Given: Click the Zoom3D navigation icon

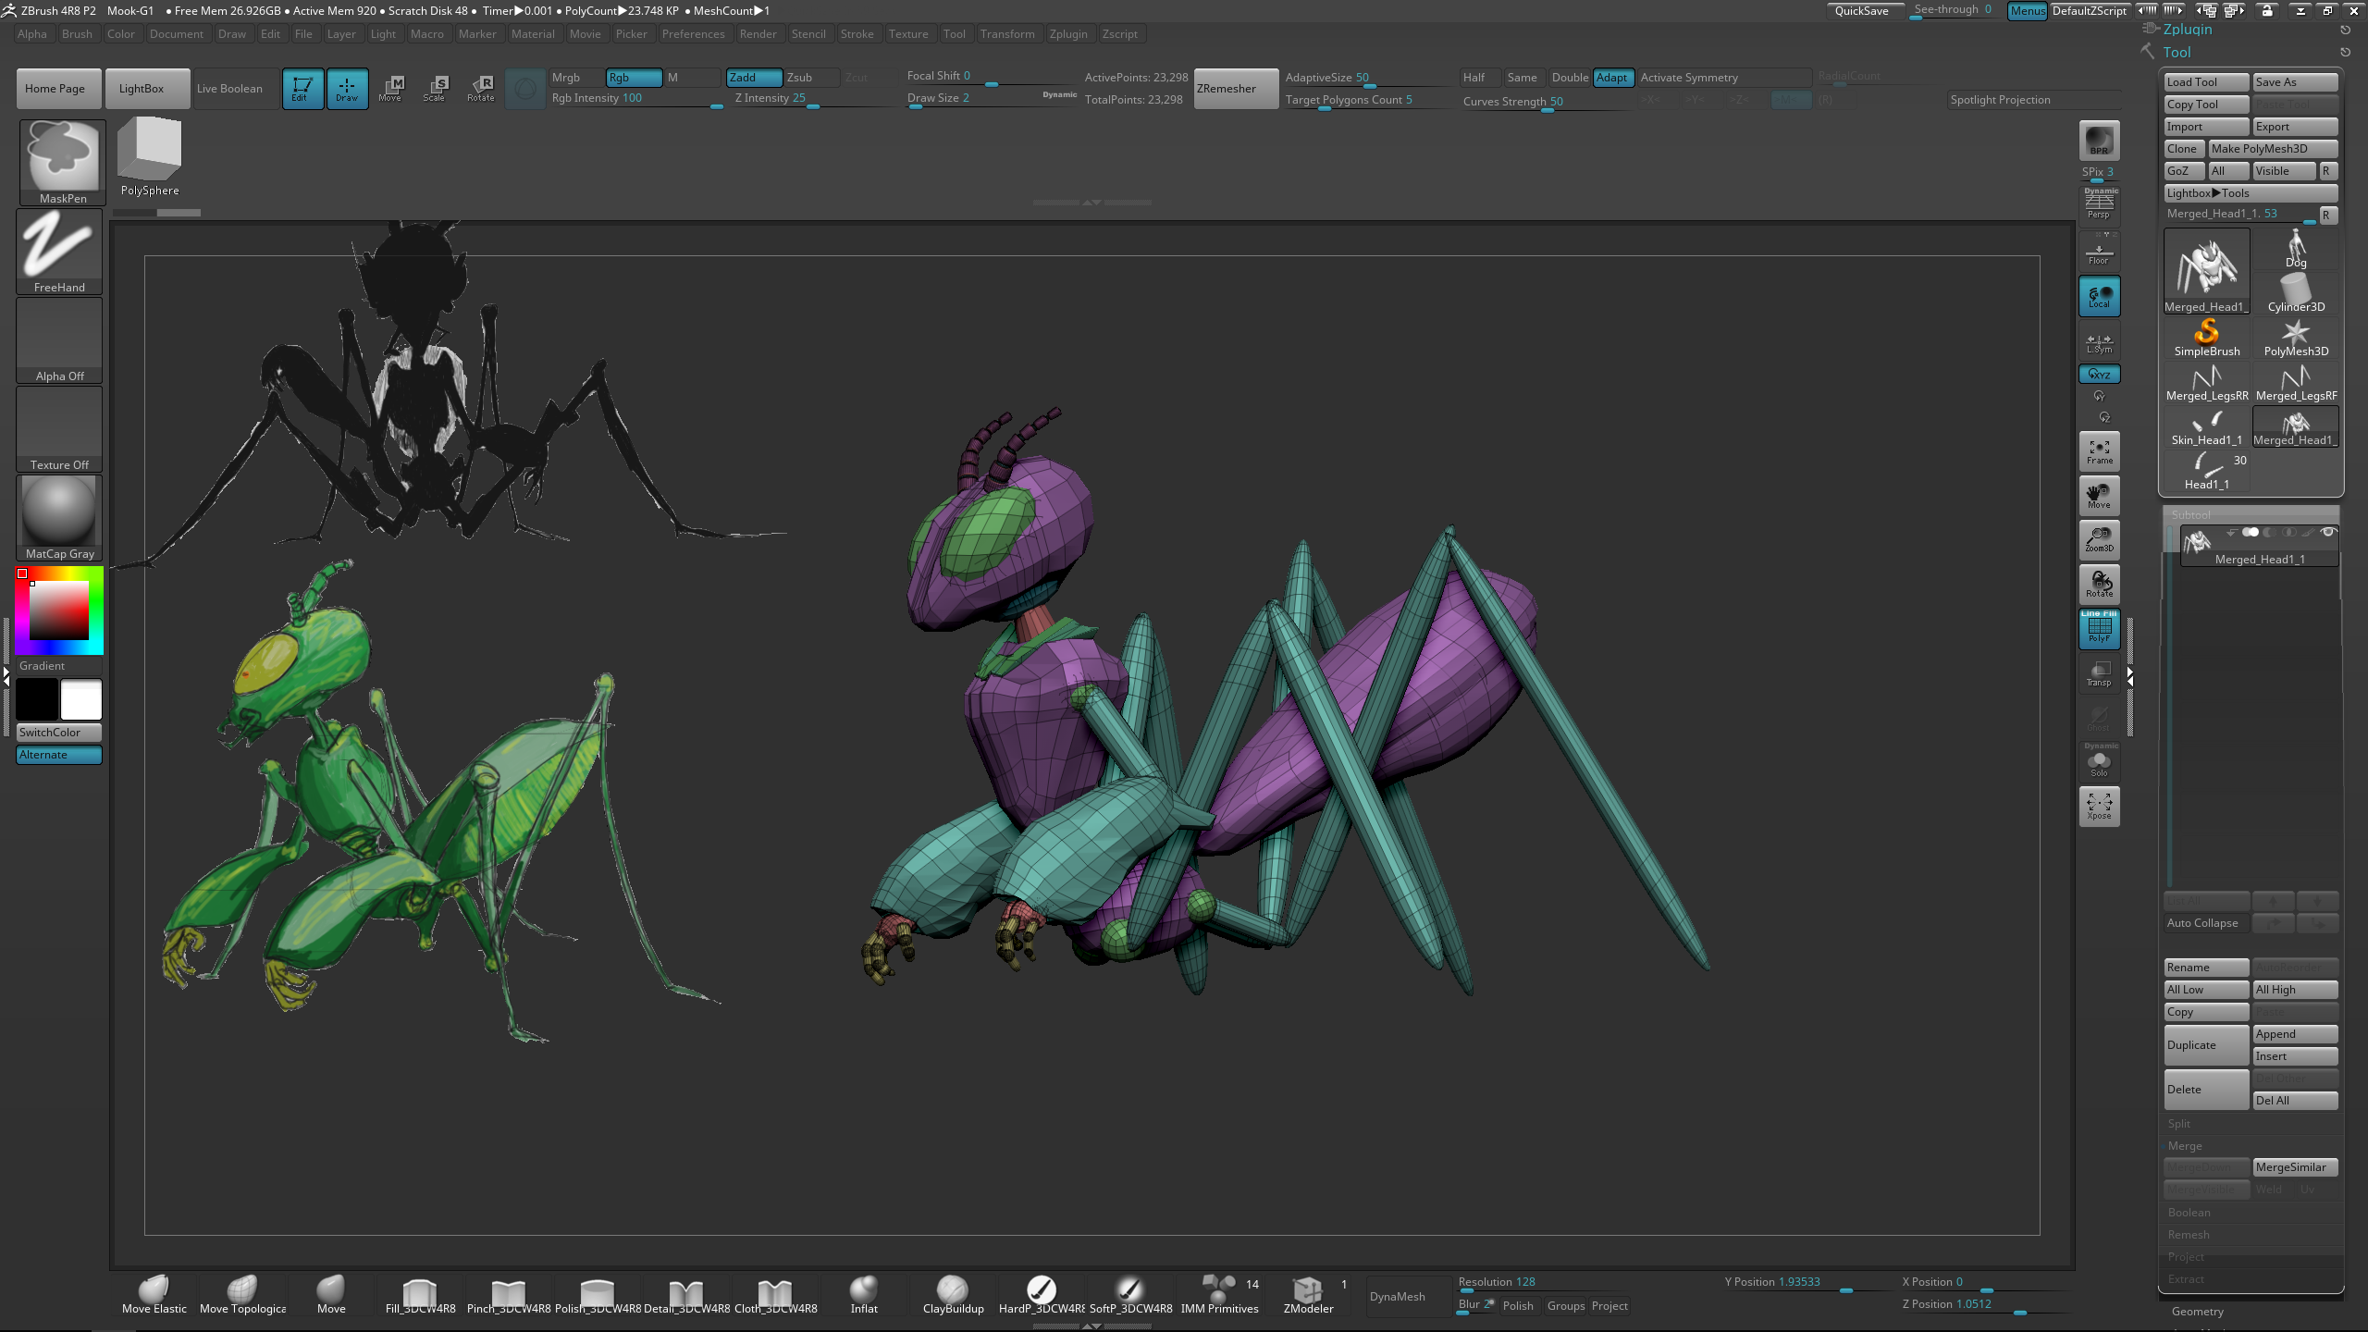Looking at the screenshot, I should pos(2099,538).
